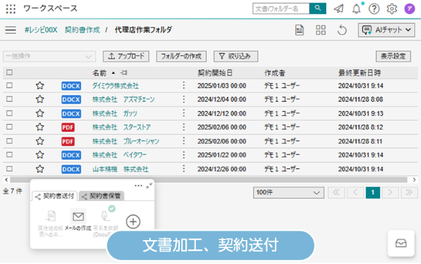Click the アップロード button
The height and width of the screenshot is (264, 421).
126,56
